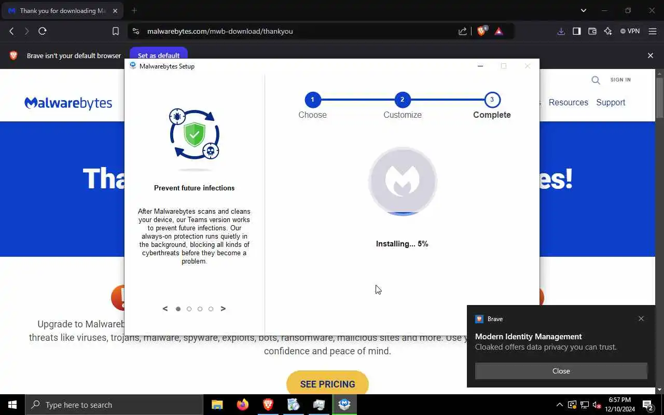Screen dimensions: 664x415
Task: Click the SIGN IN link
Action: [620, 80]
